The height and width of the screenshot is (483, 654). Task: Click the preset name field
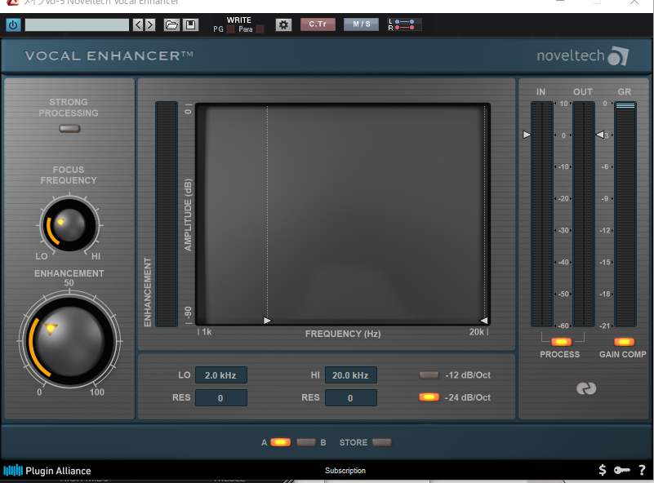pos(78,25)
